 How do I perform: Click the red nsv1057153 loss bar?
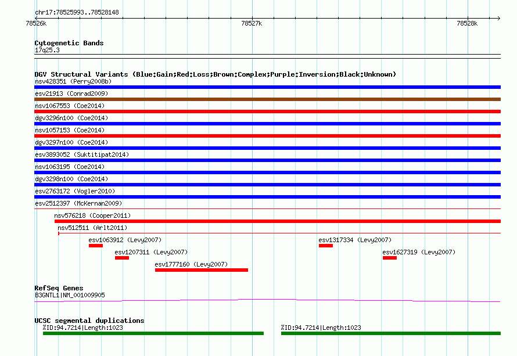point(267,136)
